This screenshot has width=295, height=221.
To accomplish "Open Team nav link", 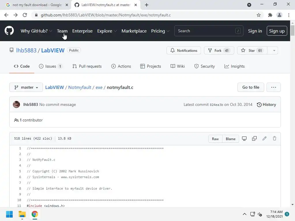I will (x=62, y=31).
